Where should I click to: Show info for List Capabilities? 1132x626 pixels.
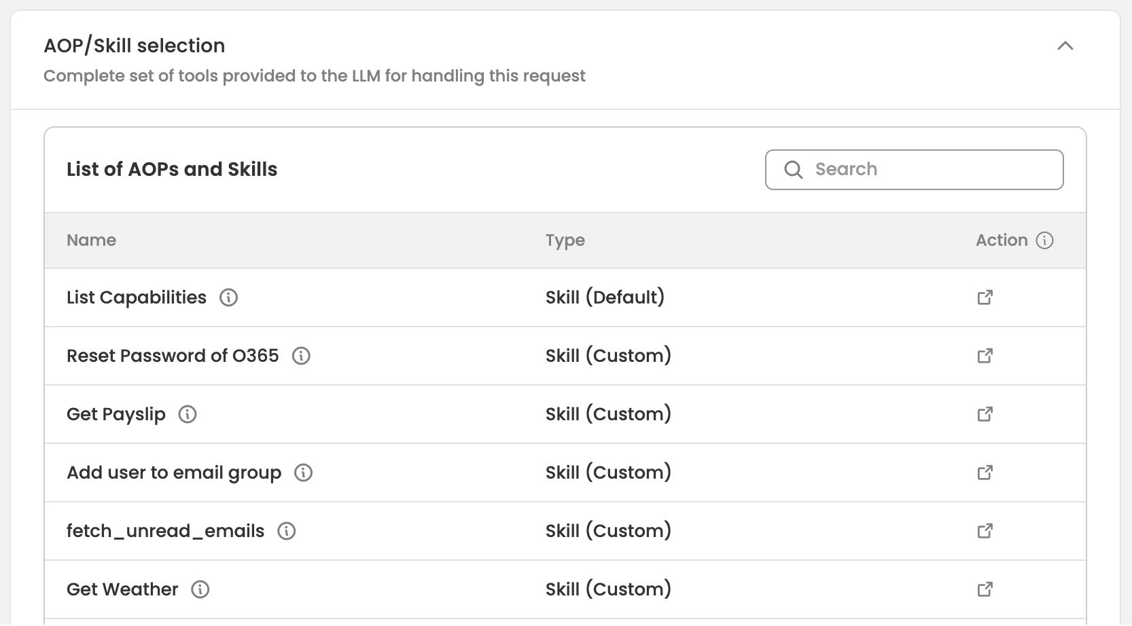(x=228, y=297)
